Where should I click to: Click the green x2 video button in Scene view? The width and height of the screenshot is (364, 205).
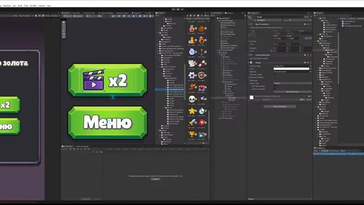pos(107,80)
